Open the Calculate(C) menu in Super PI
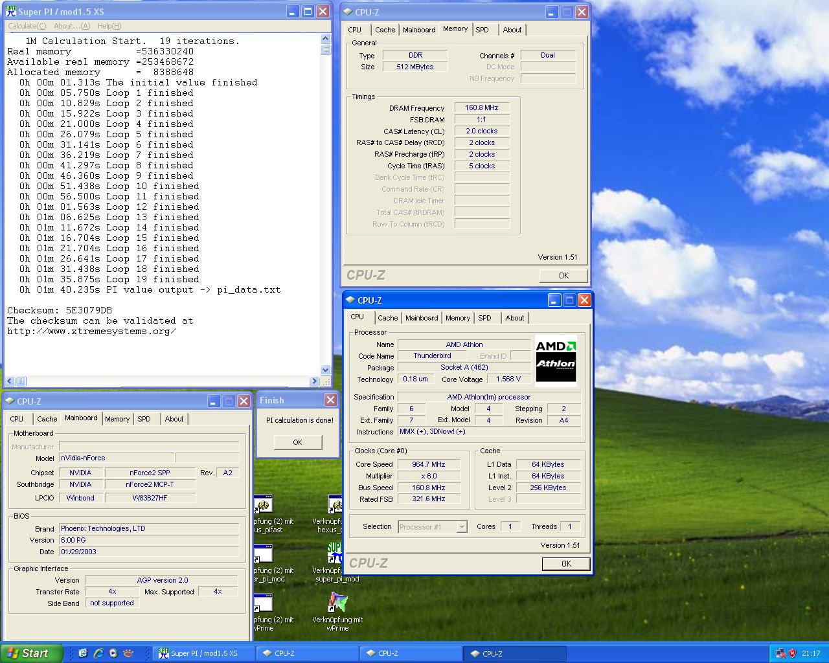The height and width of the screenshot is (663, 829). pos(27,26)
